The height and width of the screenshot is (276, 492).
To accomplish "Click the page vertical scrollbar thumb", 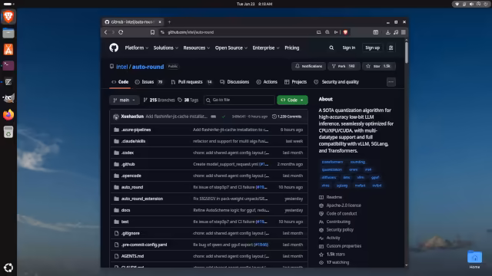I will coord(407,52).
